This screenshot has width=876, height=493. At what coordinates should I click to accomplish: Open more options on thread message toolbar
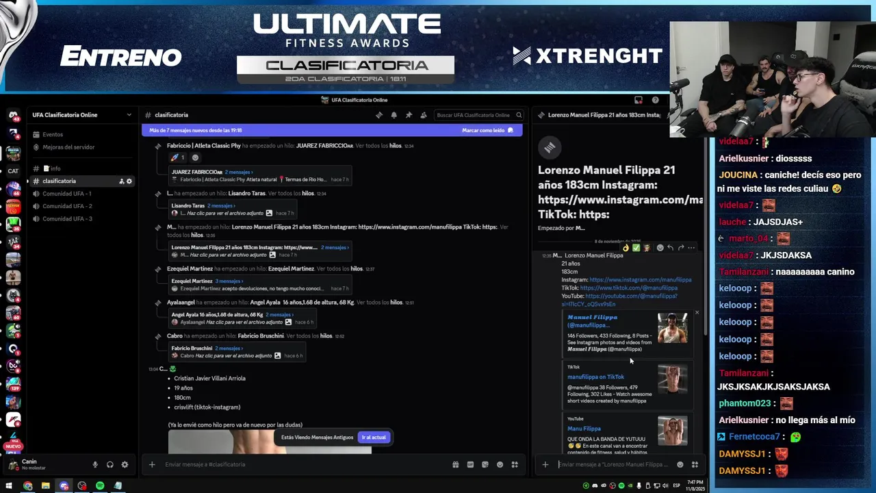[x=691, y=248]
